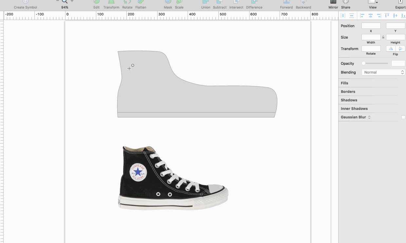Apply the Difference boolean operation

[254, 5]
